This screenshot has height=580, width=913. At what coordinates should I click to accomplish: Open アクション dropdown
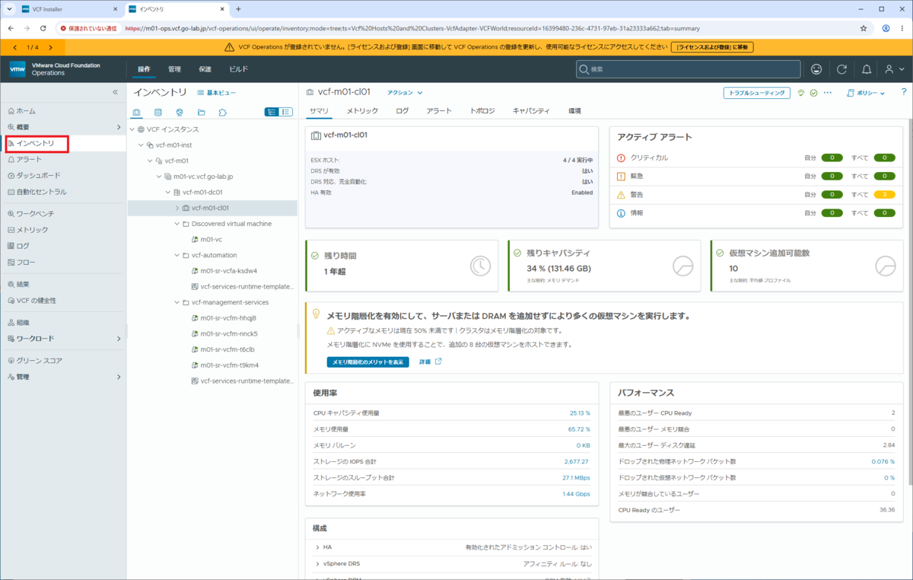pyautogui.click(x=405, y=93)
